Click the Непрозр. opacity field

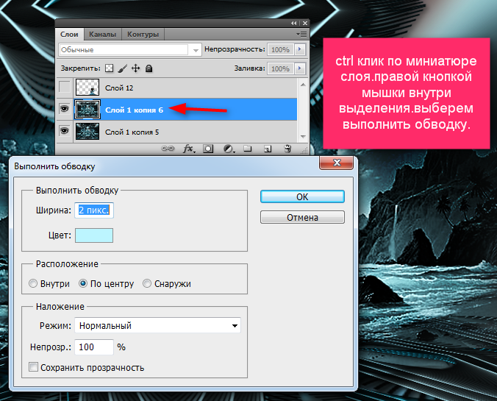(94, 347)
